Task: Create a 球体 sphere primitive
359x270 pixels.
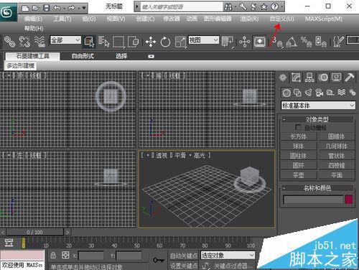Action: 299,146
